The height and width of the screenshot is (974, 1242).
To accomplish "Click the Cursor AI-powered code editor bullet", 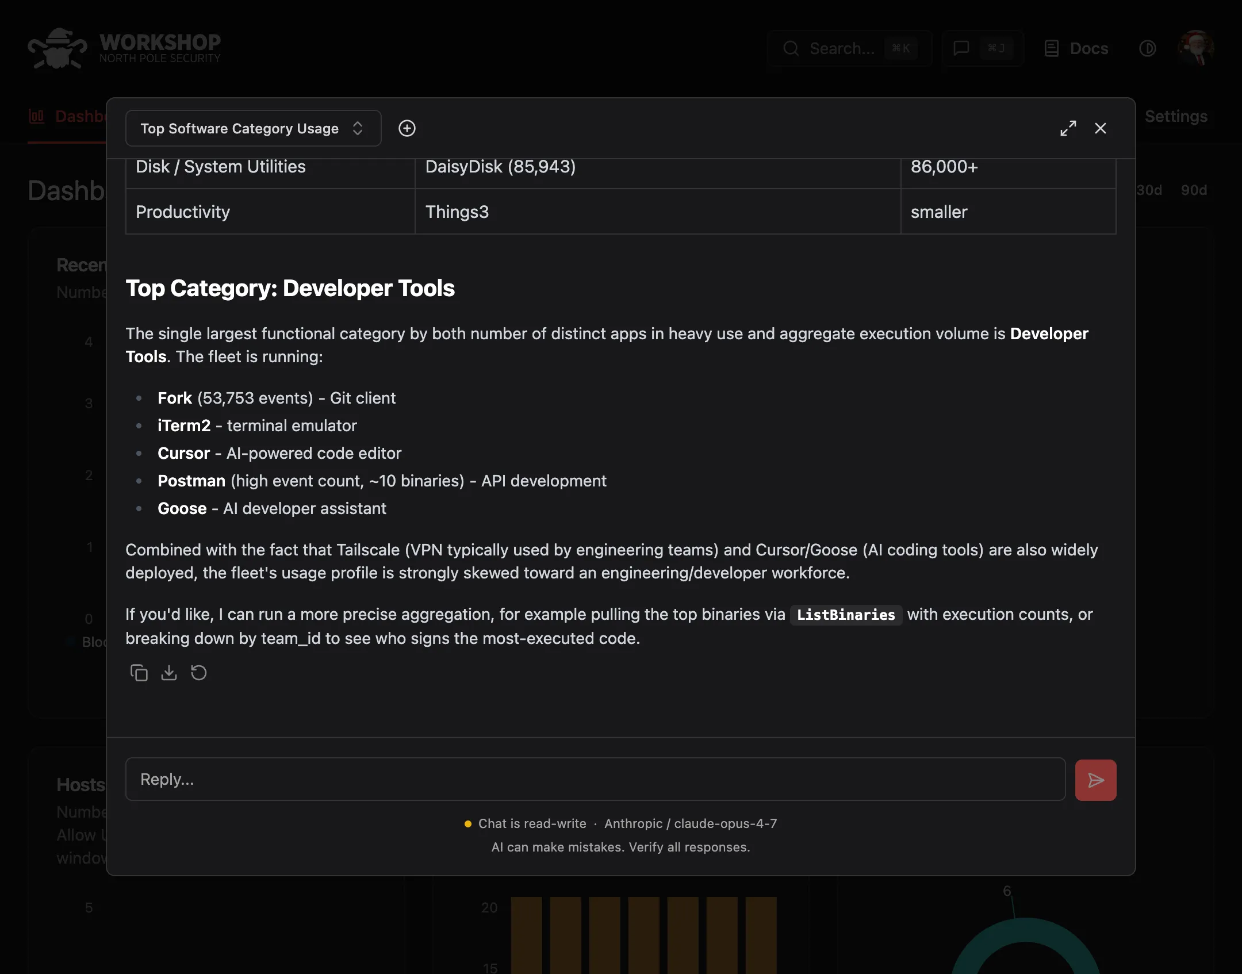I will (x=279, y=453).
